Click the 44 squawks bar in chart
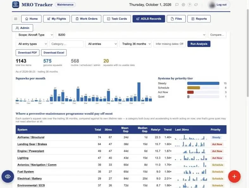Viewport: 249px width, 188px height. pyautogui.click(x=78, y=95)
